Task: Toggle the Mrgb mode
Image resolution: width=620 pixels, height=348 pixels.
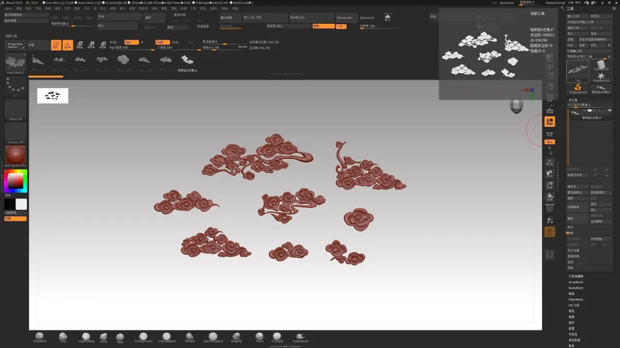Action: (x=113, y=42)
